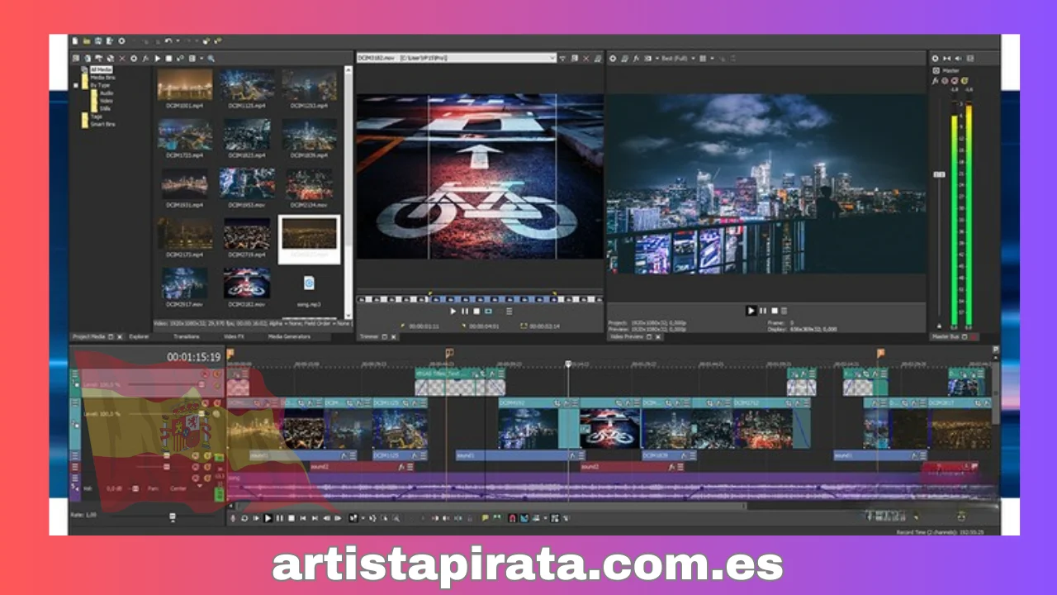Open the Trimmer transport menu icon
Screen dimensions: 1057x595
click(509, 312)
